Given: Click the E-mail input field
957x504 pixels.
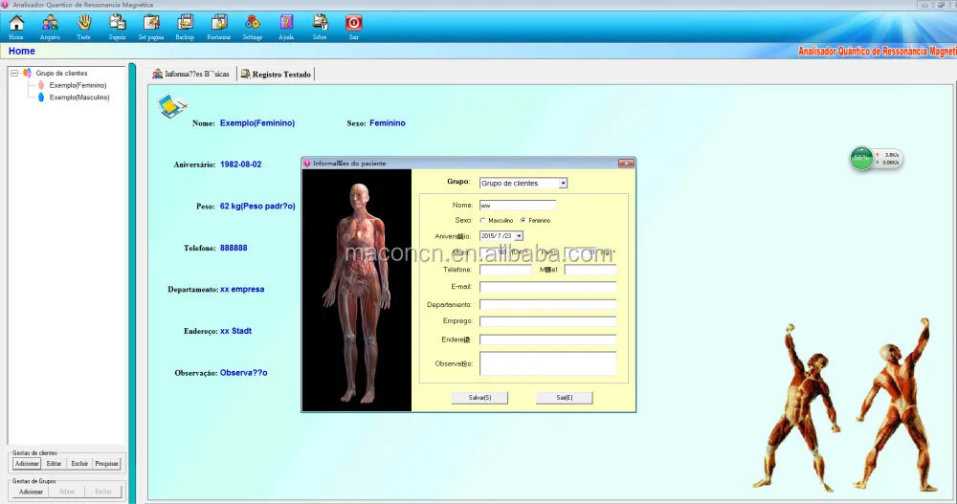Looking at the screenshot, I should [547, 286].
